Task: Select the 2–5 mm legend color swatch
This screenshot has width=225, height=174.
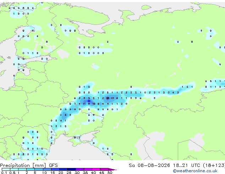Action: point(31,169)
